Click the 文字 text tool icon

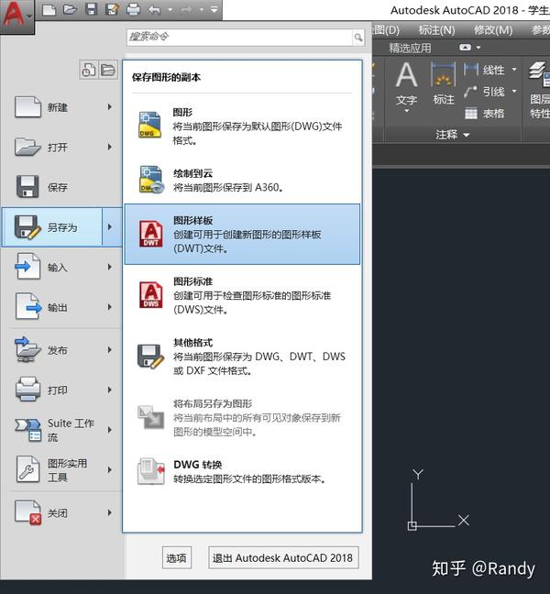[x=406, y=76]
